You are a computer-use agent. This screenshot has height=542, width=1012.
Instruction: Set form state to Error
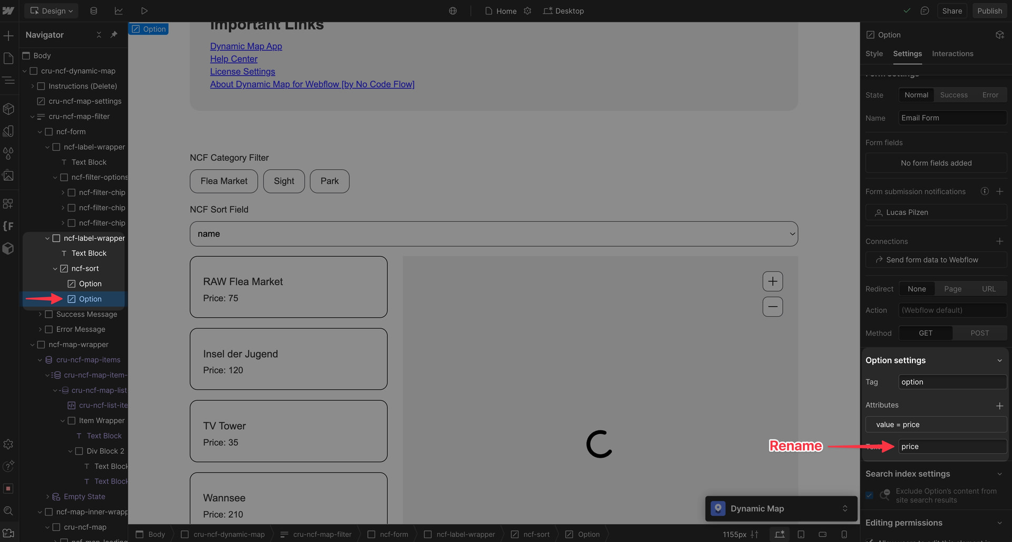[x=990, y=95]
